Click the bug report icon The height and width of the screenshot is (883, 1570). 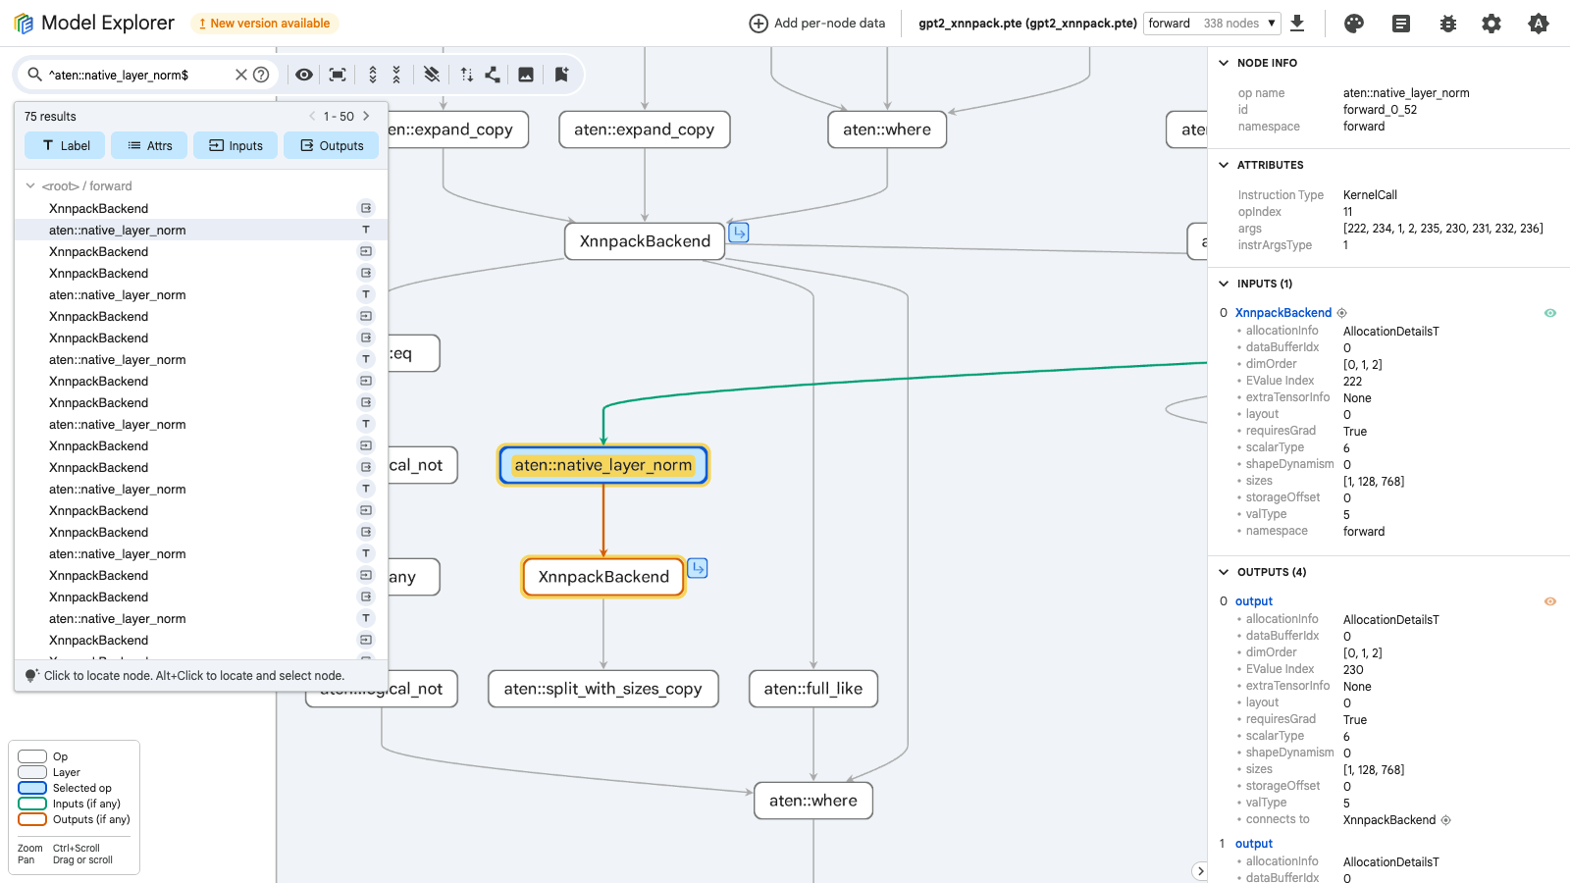click(1448, 24)
